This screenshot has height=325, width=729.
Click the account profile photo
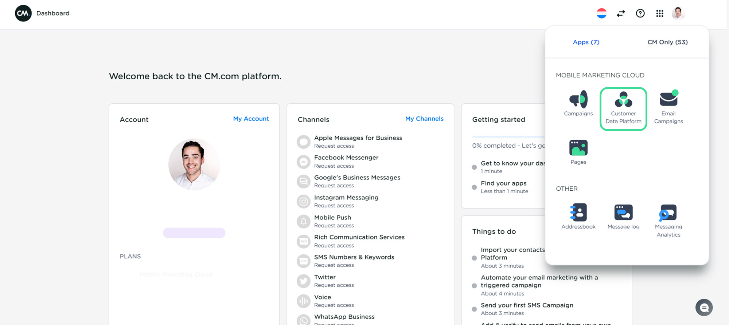pyautogui.click(x=194, y=164)
